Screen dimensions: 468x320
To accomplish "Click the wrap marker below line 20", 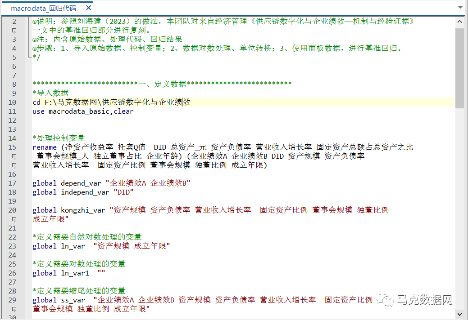I will (14, 219).
